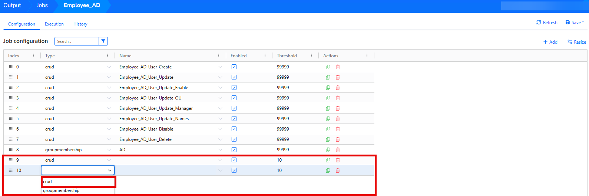
Task: Click the search filter funnel icon
Action: pyautogui.click(x=103, y=41)
